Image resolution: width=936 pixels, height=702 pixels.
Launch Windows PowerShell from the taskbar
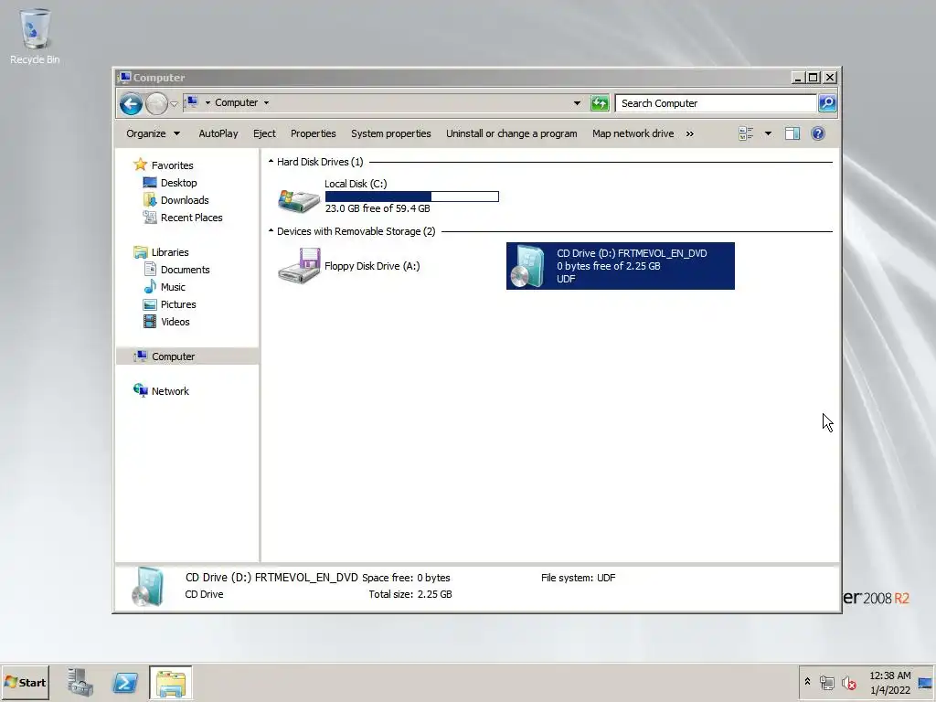(125, 682)
